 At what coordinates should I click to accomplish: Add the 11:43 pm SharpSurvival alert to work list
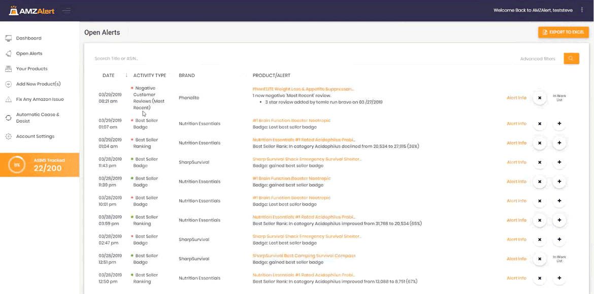pos(559,162)
